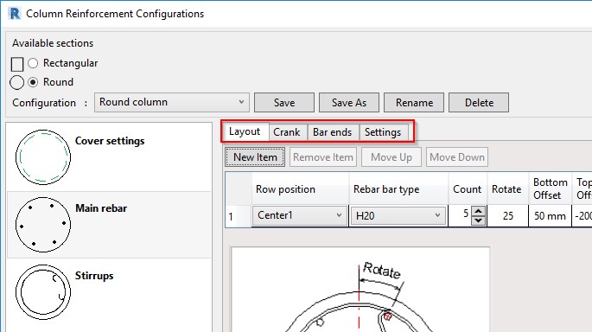This screenshot has width=592, height=332.
Task: Click the Remove Item button
Action: tap(323, 157)
